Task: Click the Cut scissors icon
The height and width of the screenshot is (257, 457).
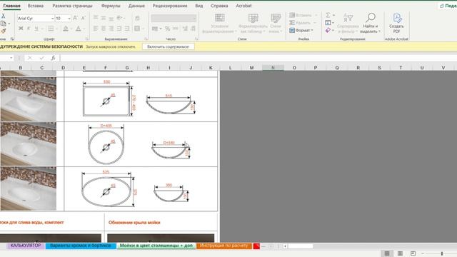Action: [3, 16]
